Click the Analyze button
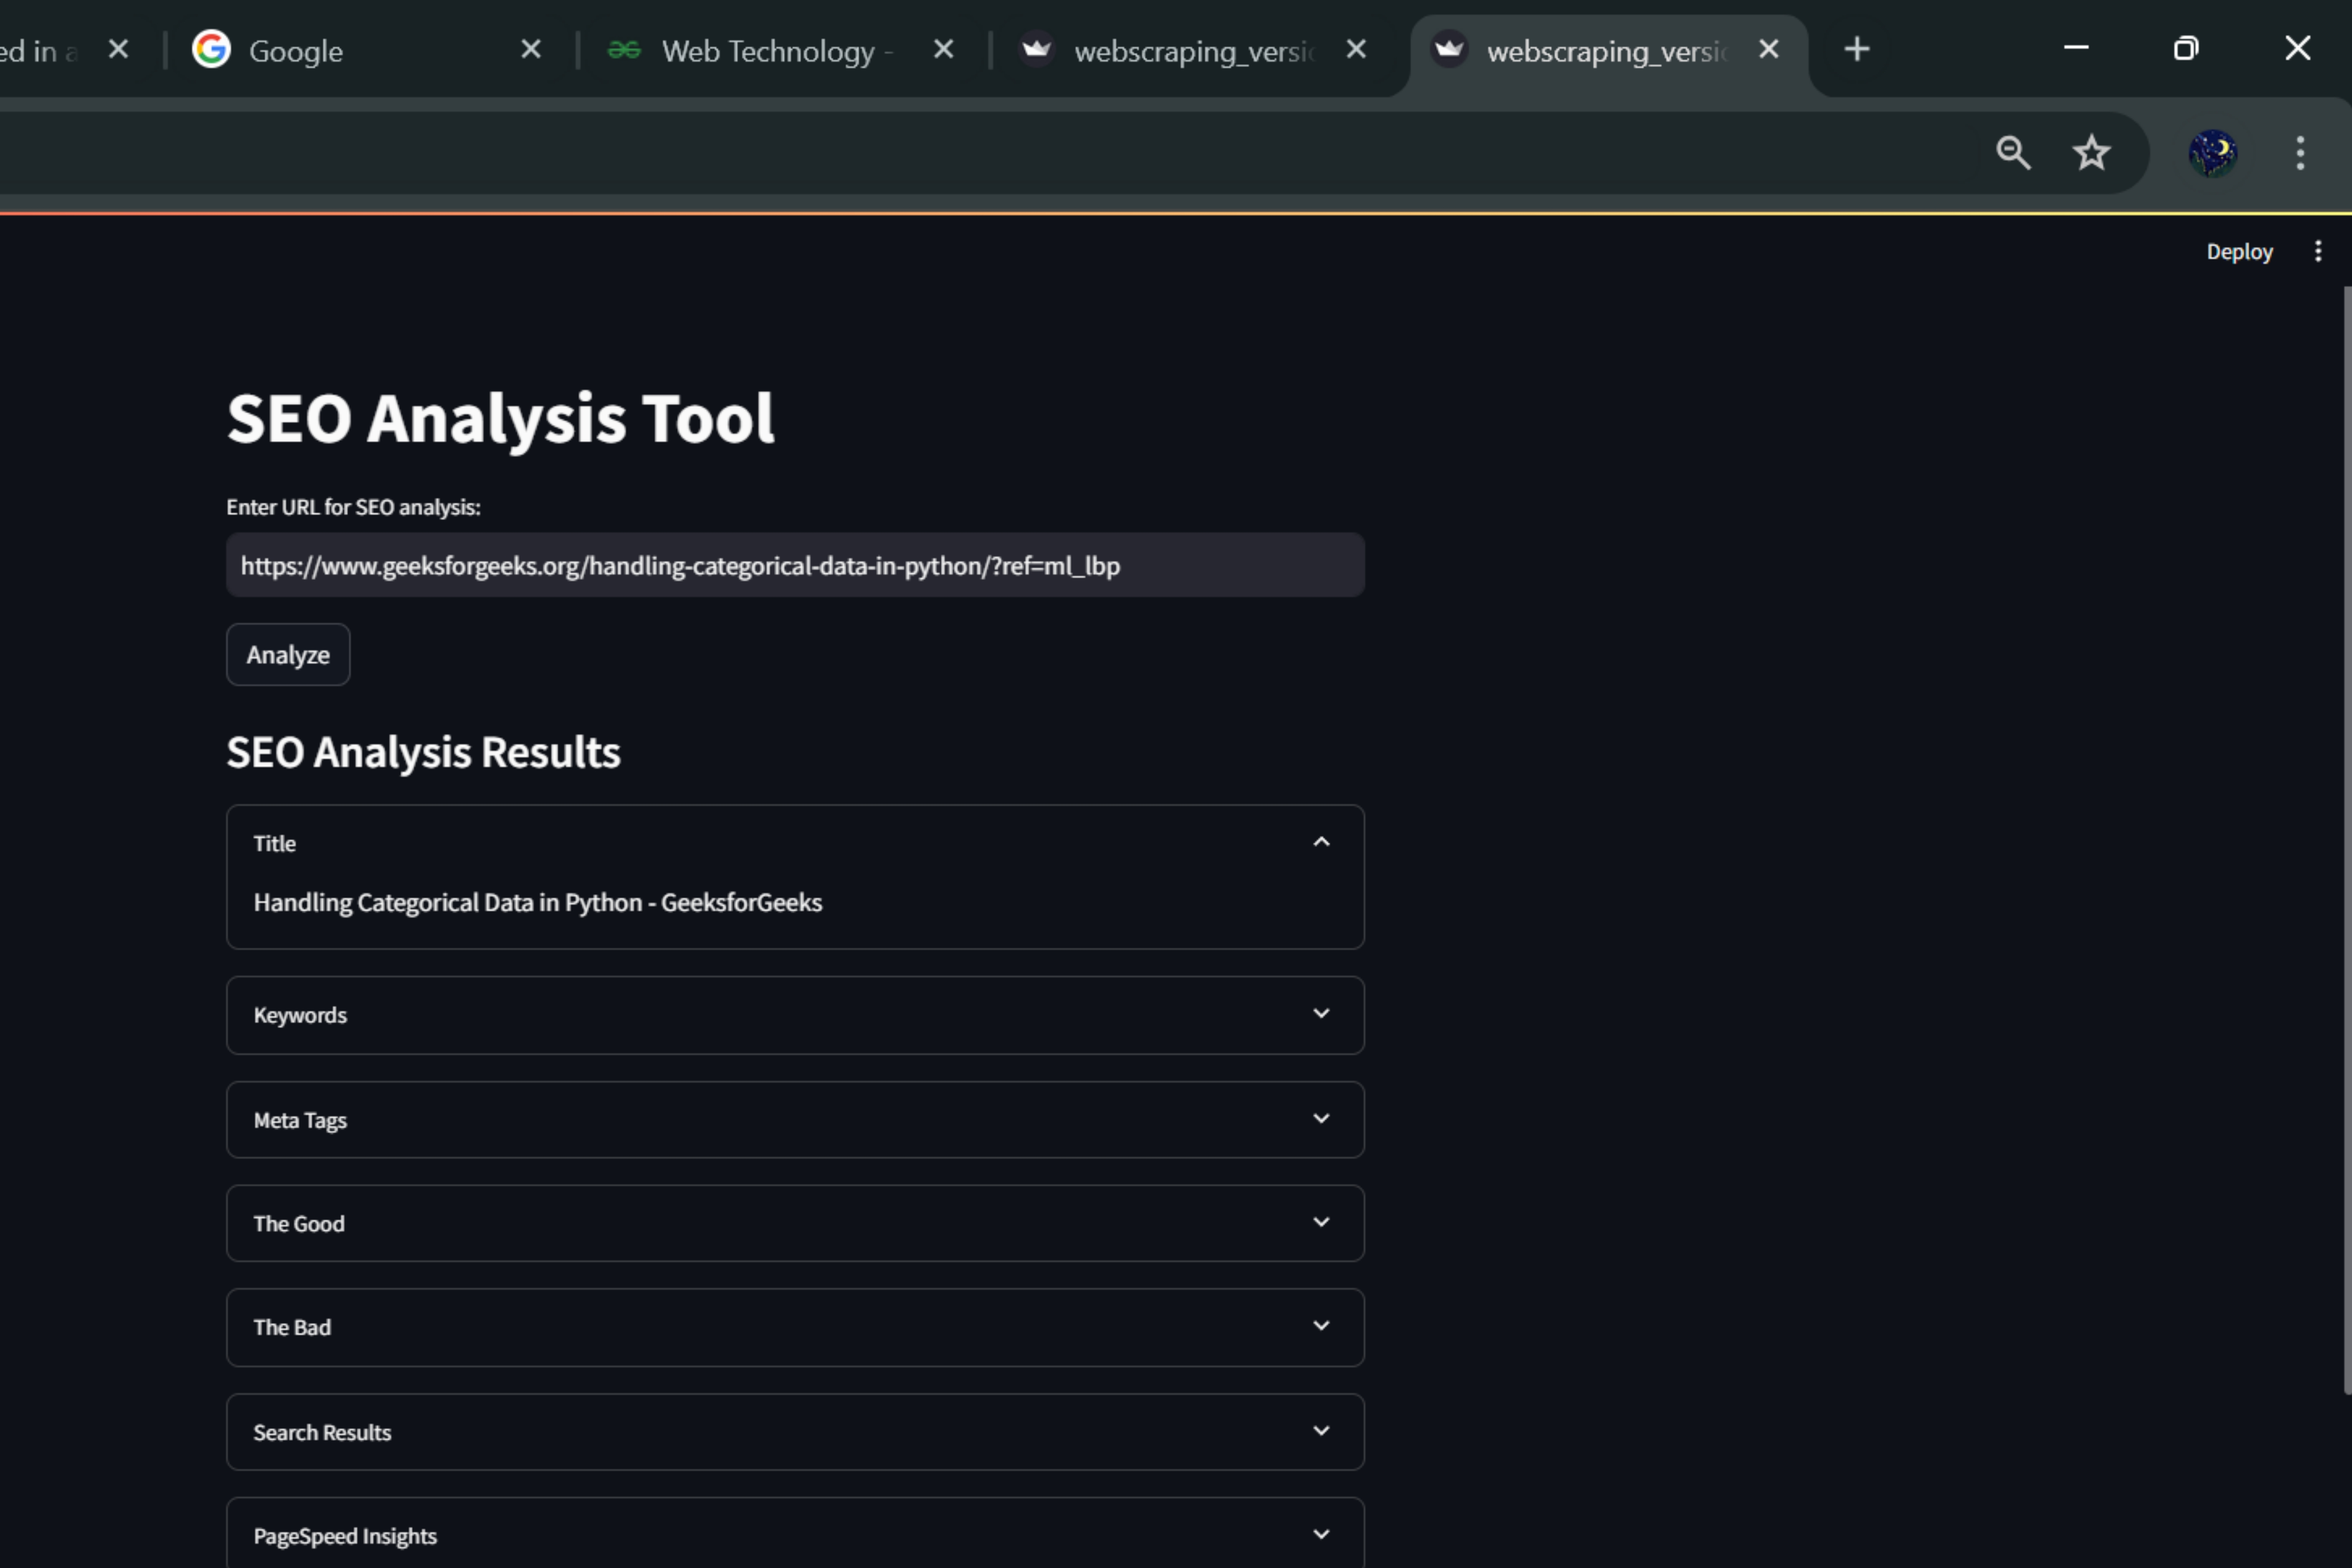 [x=288, y=655]
